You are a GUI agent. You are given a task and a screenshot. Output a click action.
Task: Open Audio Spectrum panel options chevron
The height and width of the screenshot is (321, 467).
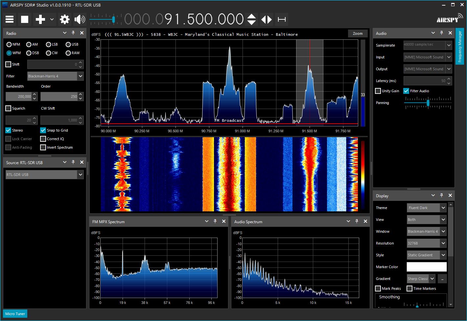click(x=348, y=221)
